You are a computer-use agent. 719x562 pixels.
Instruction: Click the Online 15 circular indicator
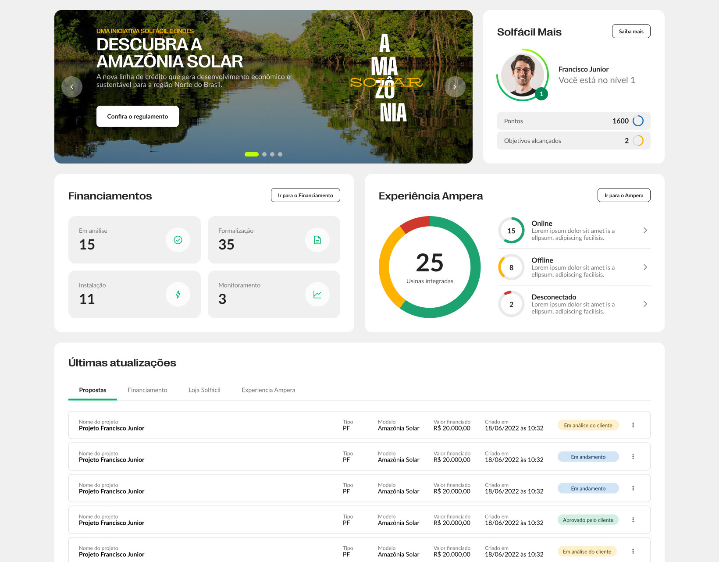click(x=511, y=231)
